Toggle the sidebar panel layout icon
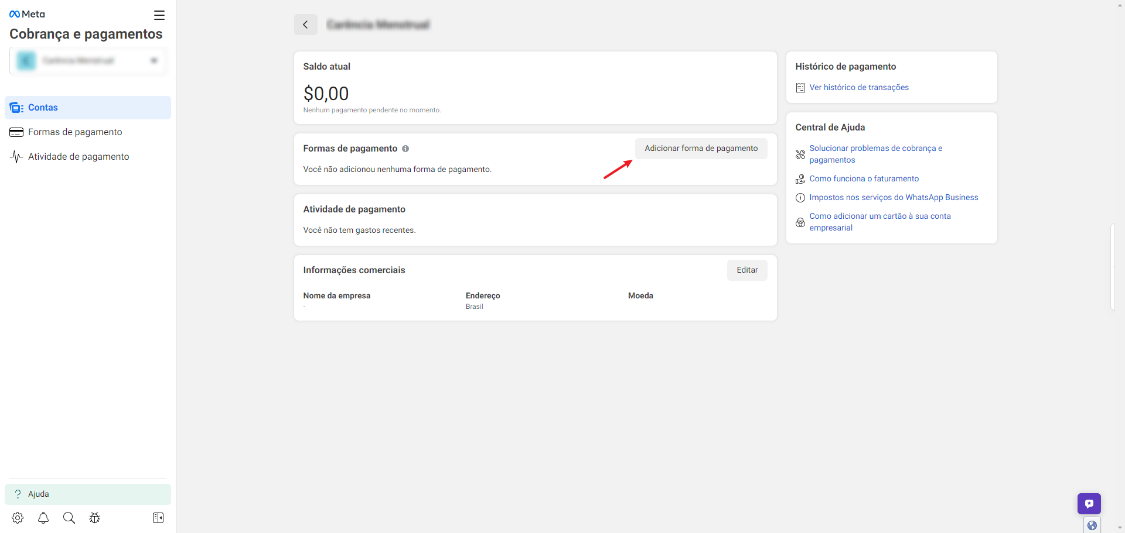 158,518
